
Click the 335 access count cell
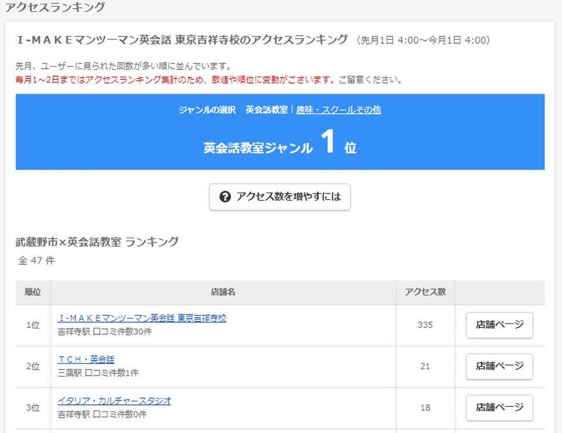[x=425, y=325]
